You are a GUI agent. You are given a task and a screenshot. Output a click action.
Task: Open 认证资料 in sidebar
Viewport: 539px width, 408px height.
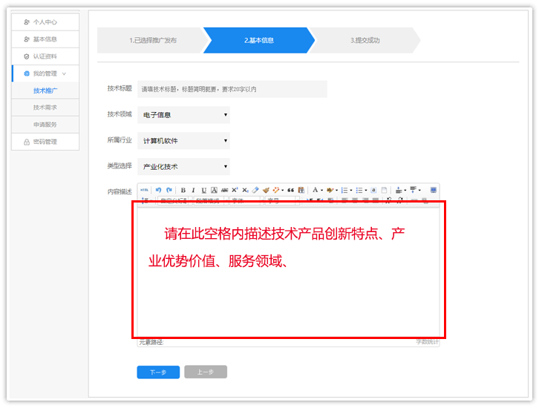coord(45,56)
